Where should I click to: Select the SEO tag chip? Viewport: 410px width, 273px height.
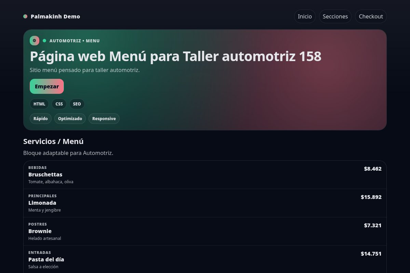click(77, 104)
